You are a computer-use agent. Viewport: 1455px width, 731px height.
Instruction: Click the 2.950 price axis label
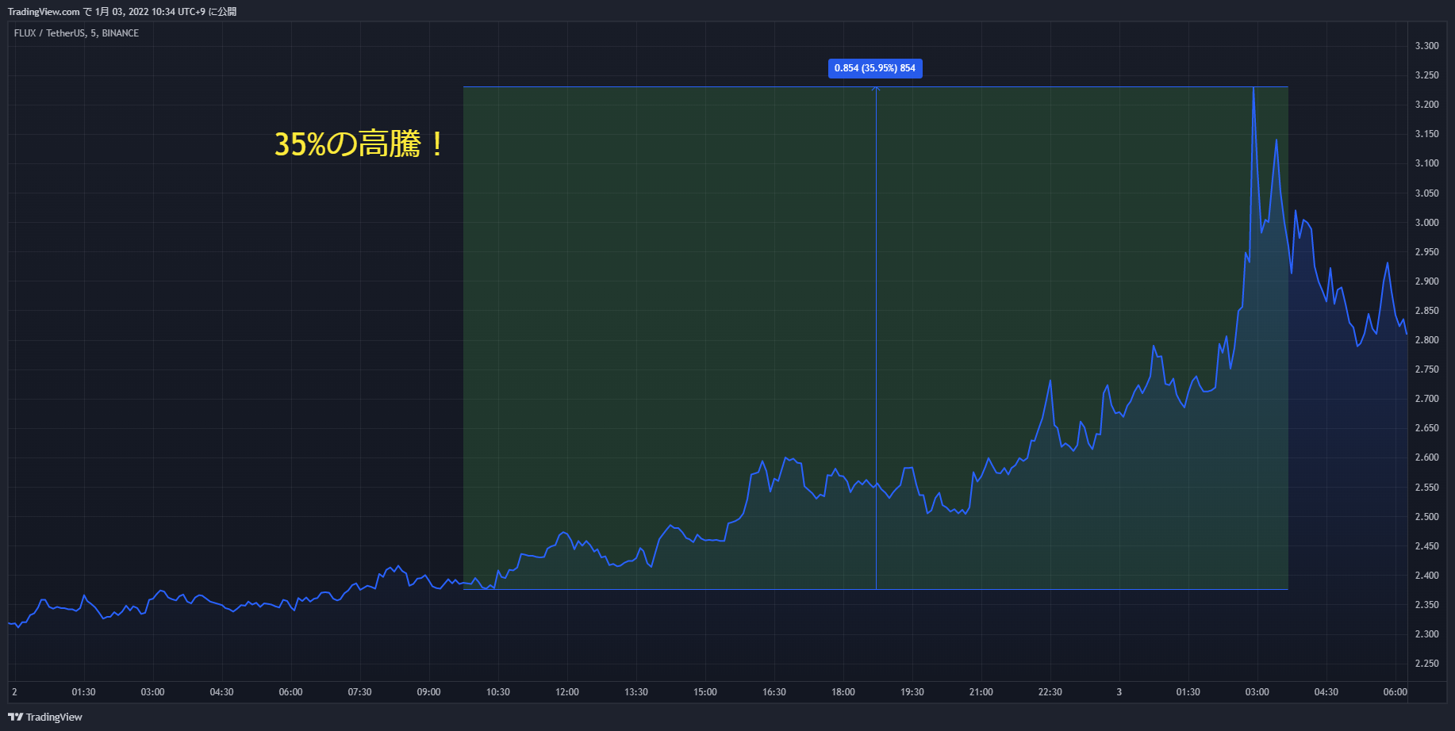point(1426,252)
